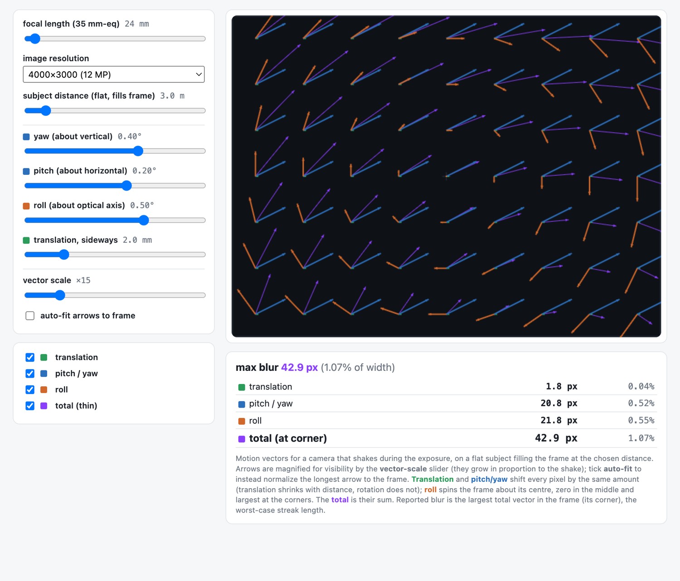Uncheck the total (thin) checkbox

[x=30, y=406]
